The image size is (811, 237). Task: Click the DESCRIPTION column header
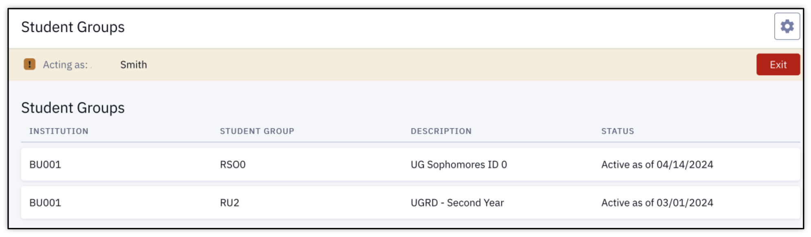441,131
